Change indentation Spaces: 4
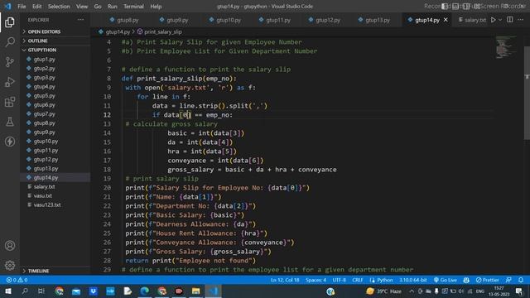 pos(316,280)
